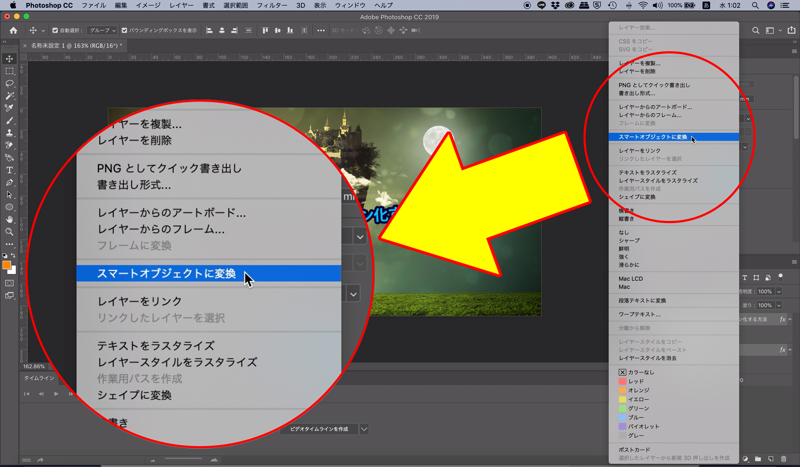The image size is (800, 467).
Task: Select the Zoom tool in the toolbar
Action: [x=9, y=232]
